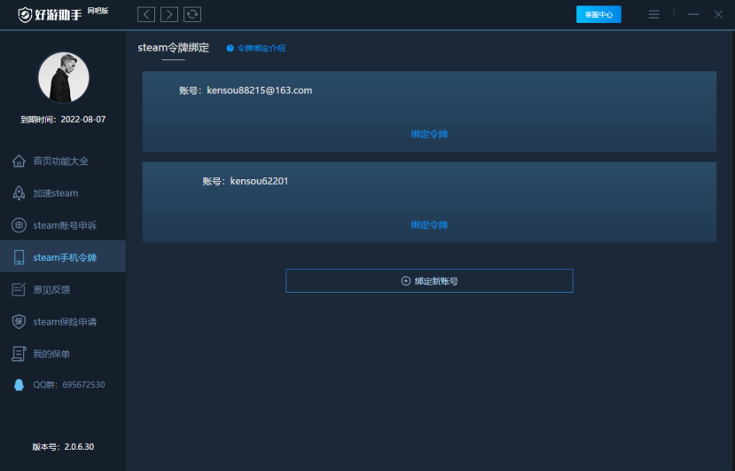The height and width of the screenshot is (471, 735).
Task: Open the hamburger menu icon
Action: (654, 14)
